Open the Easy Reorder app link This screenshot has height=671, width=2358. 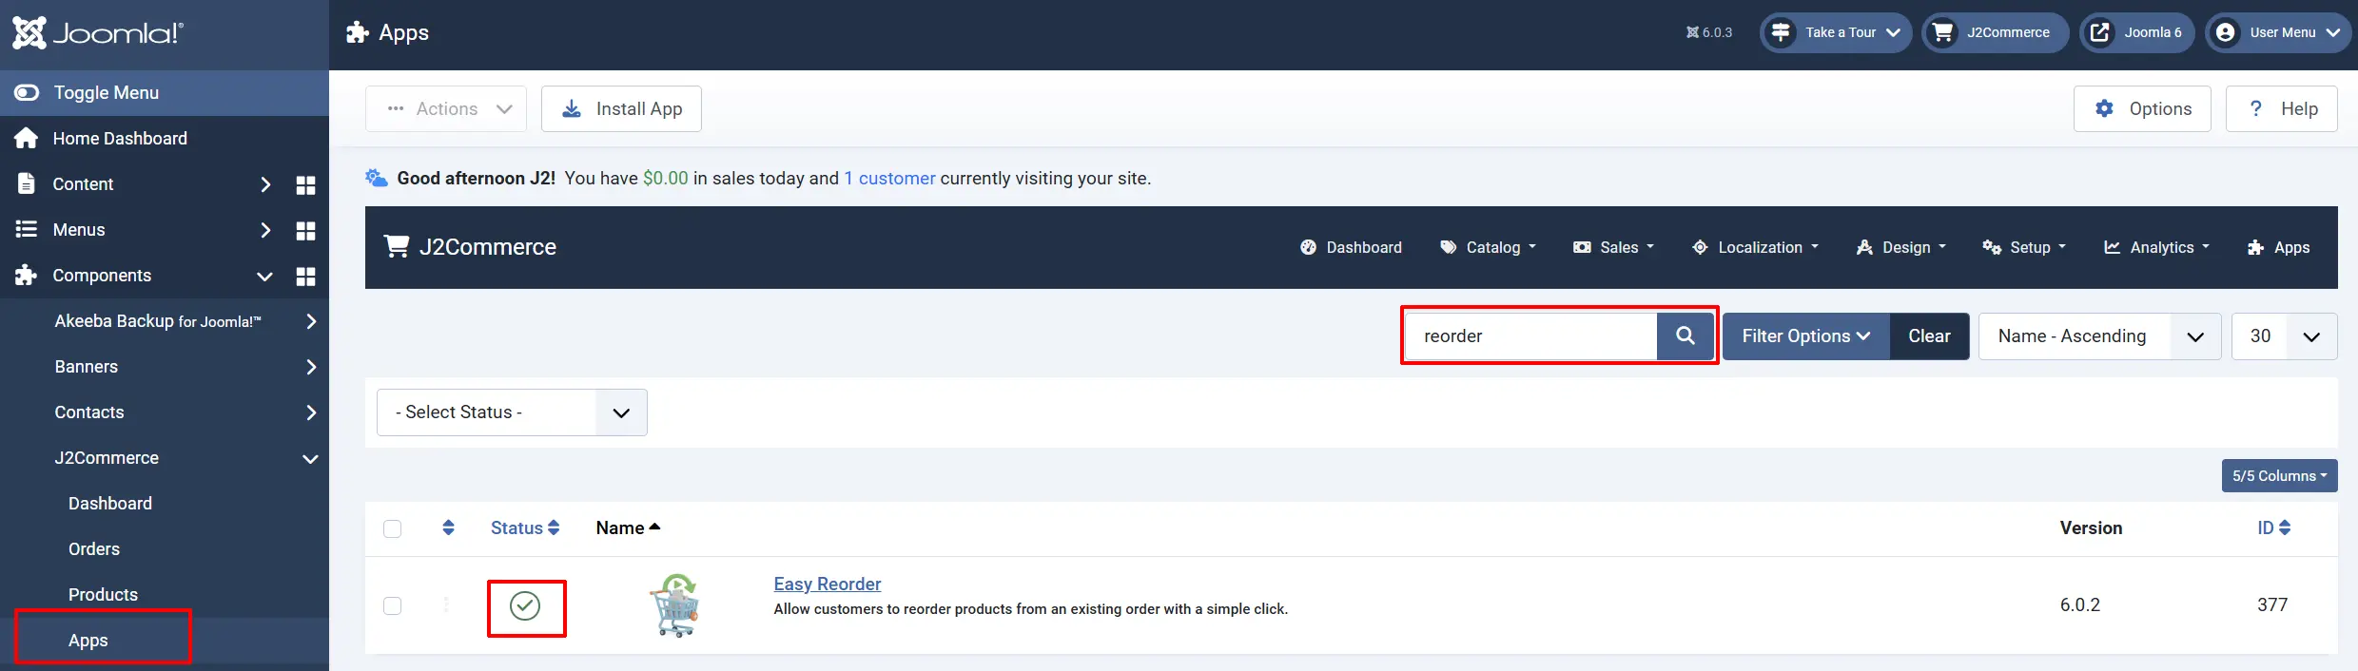pos(828,585)
